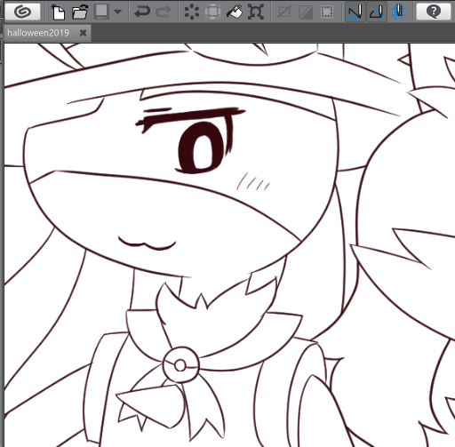Open help with the question mark button

(434, 12)
